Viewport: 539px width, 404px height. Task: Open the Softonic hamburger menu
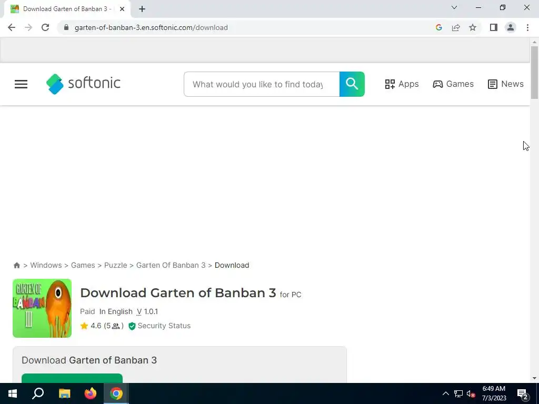pyautogui.click(x=21, y=84)
